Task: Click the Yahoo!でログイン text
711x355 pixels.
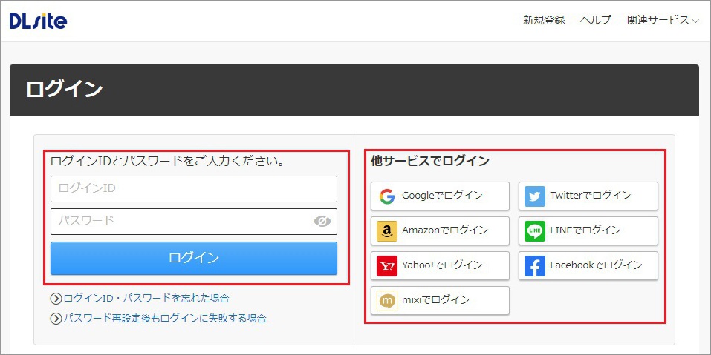Action: [x=442, y=265]
